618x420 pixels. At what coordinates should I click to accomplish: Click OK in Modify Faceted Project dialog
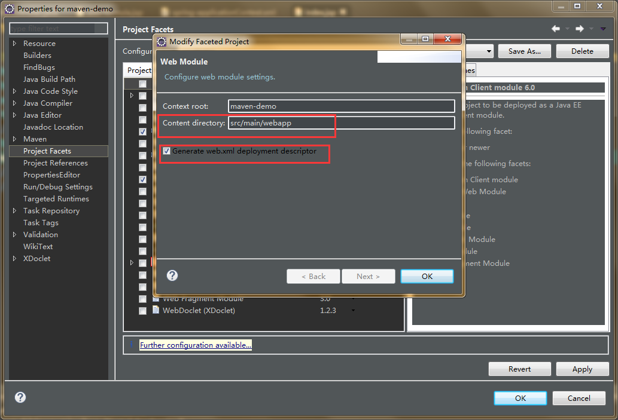point(427,277)
